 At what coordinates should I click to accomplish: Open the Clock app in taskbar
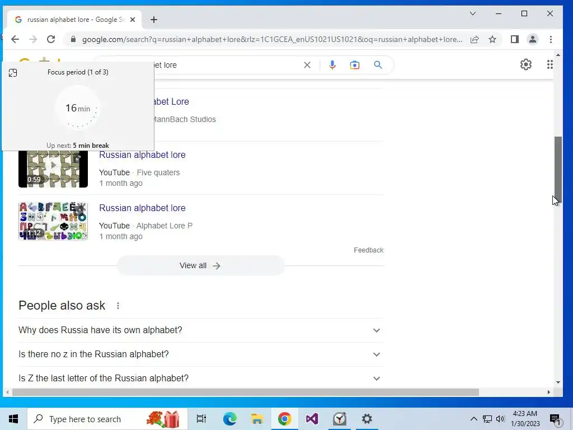coord(340,419)
